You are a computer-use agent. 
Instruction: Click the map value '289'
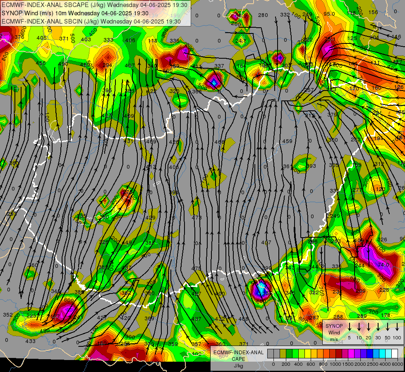362,316
